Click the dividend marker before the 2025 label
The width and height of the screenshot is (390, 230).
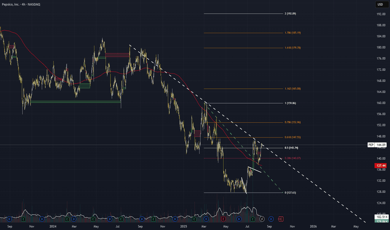pyautogui.click(x=175, y=219)
